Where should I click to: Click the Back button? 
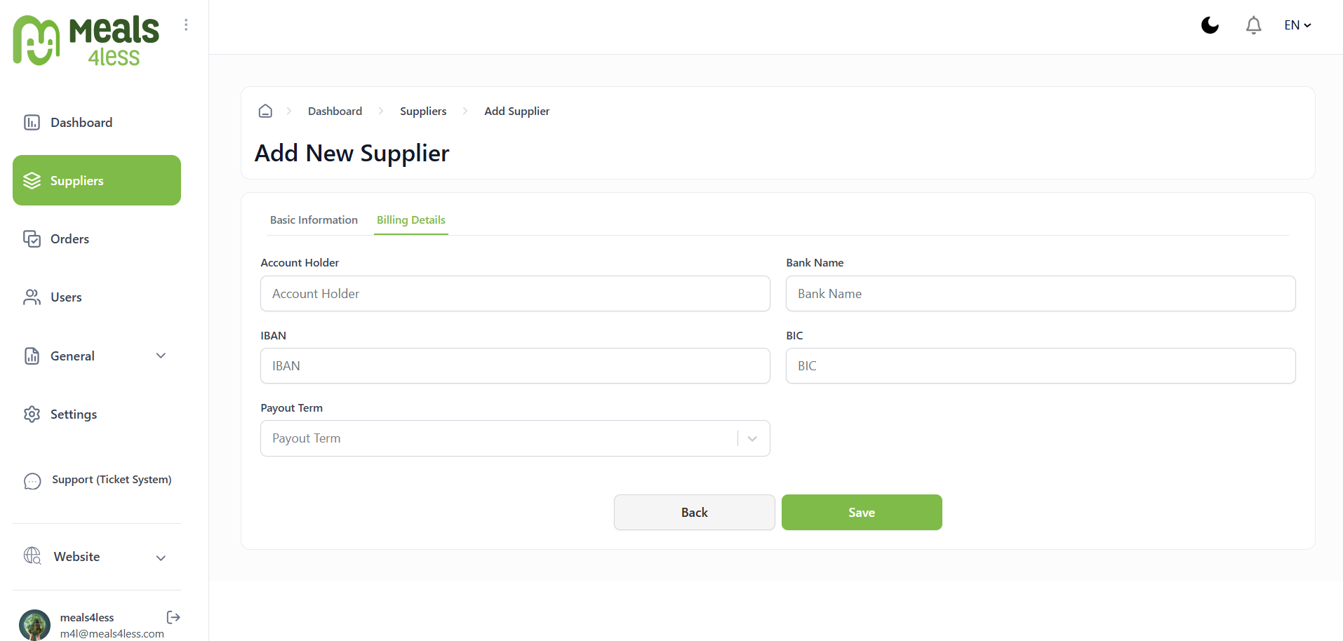click(695, 513)
